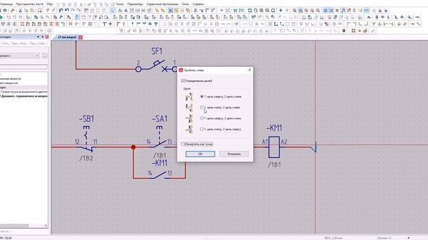Toggle the navigator panel pin icon

point(43,37)
